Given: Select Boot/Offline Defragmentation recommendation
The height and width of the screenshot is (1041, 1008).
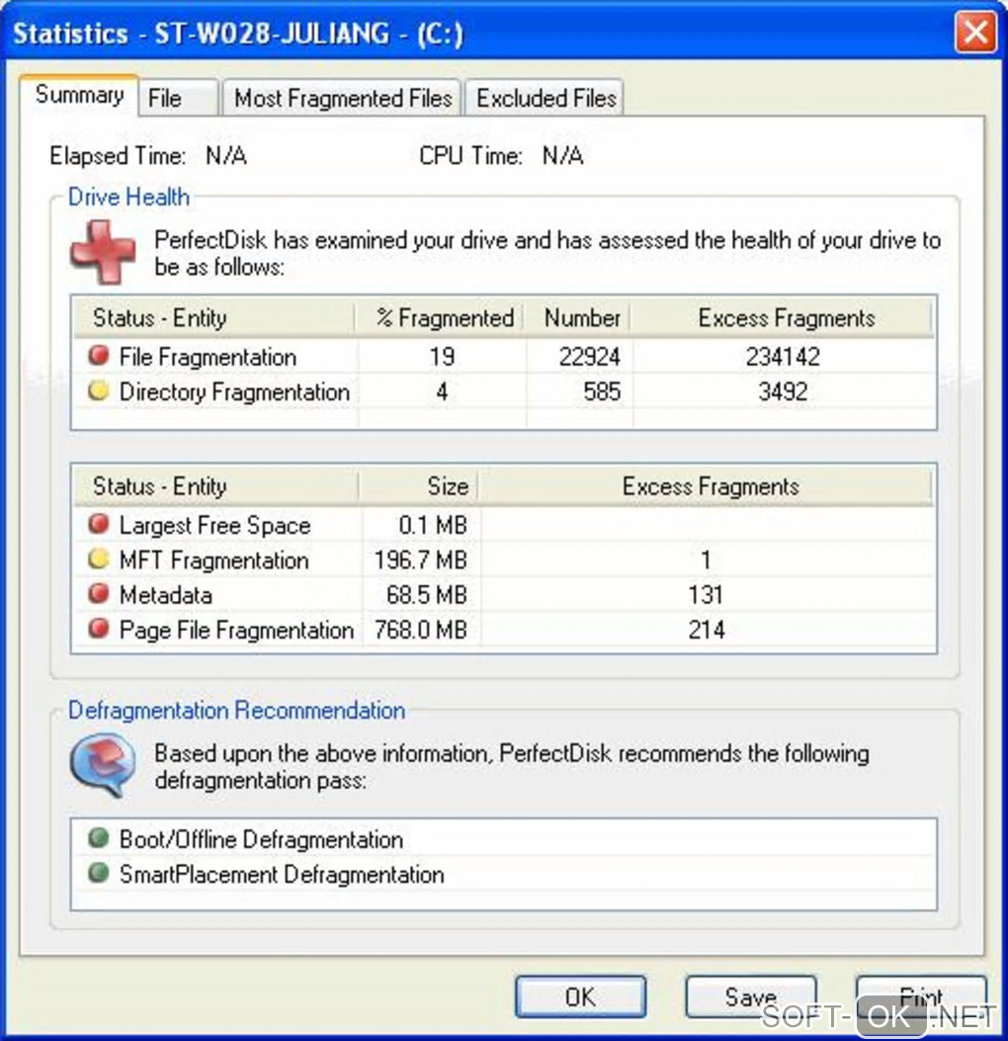Looking at the screenshot, I should point(262,839).
